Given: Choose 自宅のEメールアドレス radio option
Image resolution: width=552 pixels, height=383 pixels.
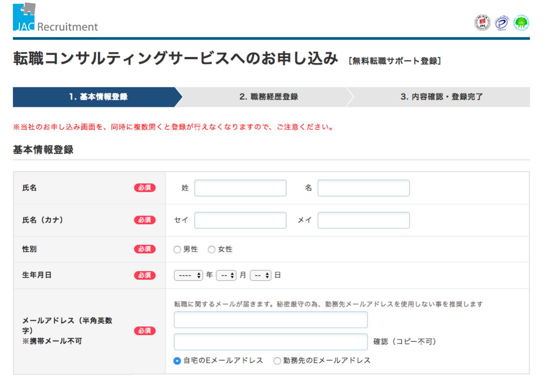Looking at the screenshot, I should pyautogui.click(x=177, y=361).
